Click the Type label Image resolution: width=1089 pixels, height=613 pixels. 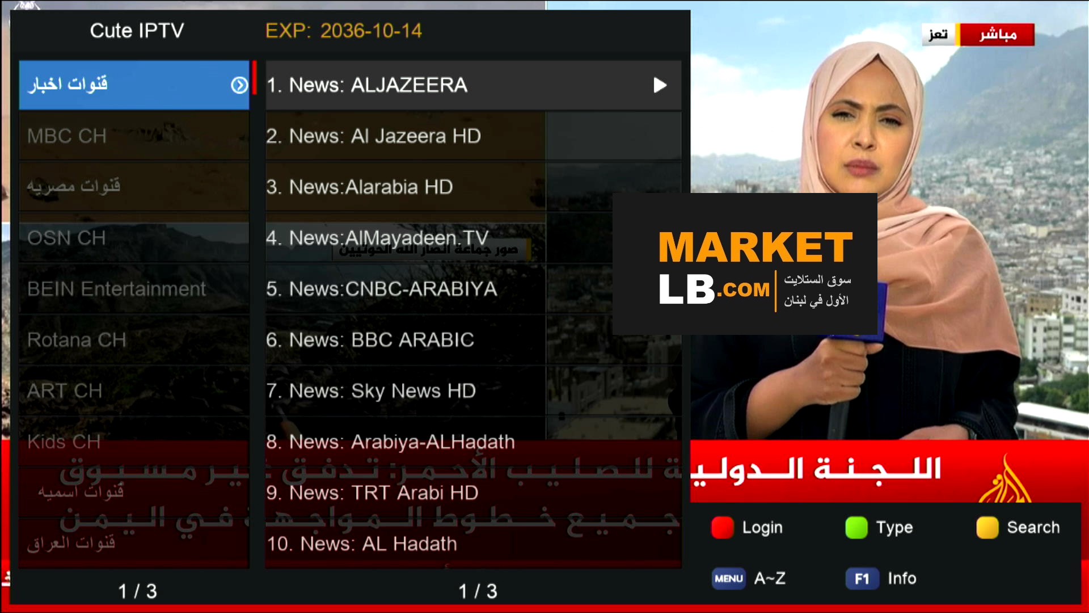coord(894,528)
